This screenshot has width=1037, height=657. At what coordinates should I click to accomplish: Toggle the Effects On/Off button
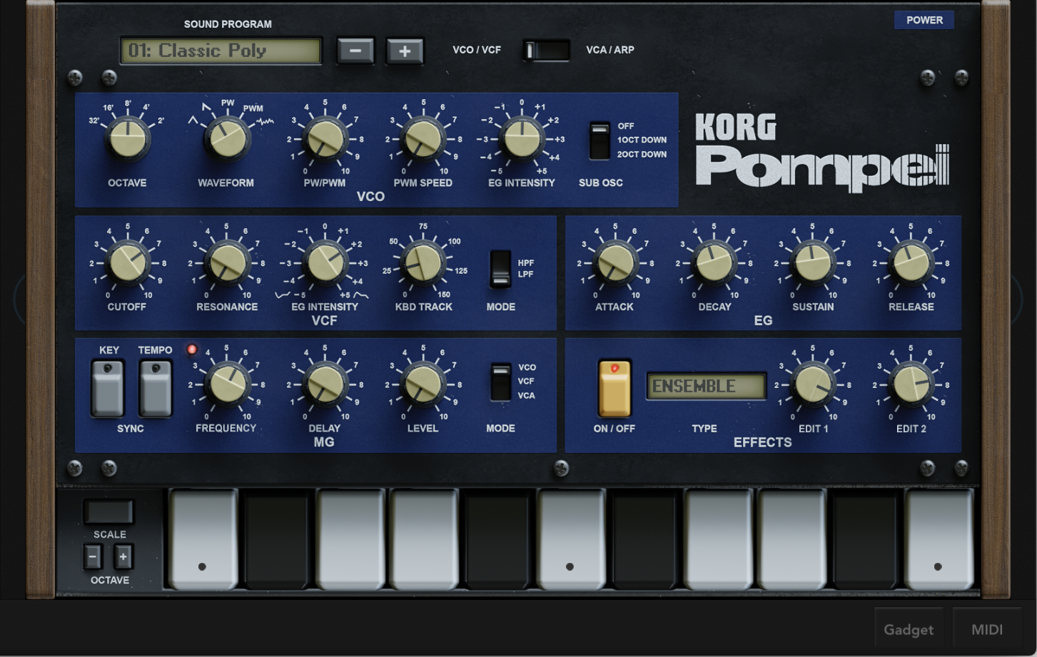point(614,388)
